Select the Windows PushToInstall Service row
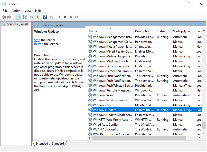Image resolution: width=207 pixels, height=152 pixels. point(145,85)
